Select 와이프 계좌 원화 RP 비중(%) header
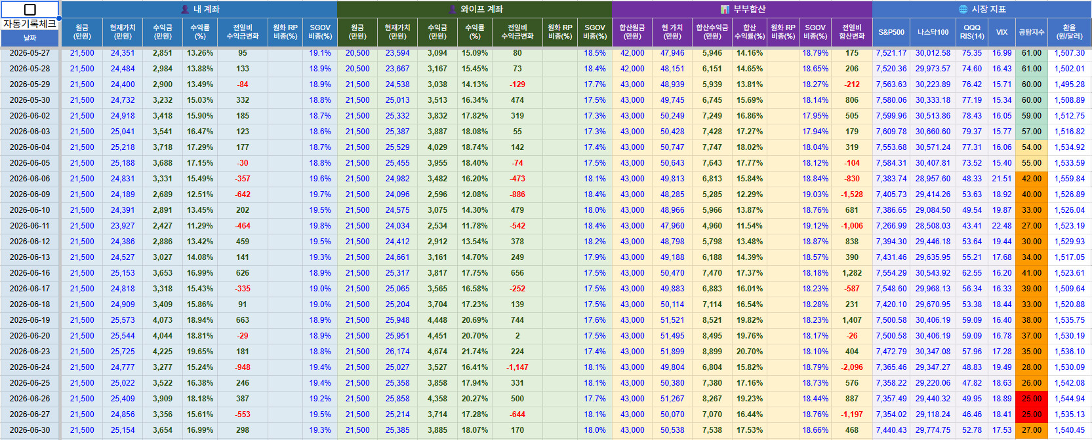 559,32
